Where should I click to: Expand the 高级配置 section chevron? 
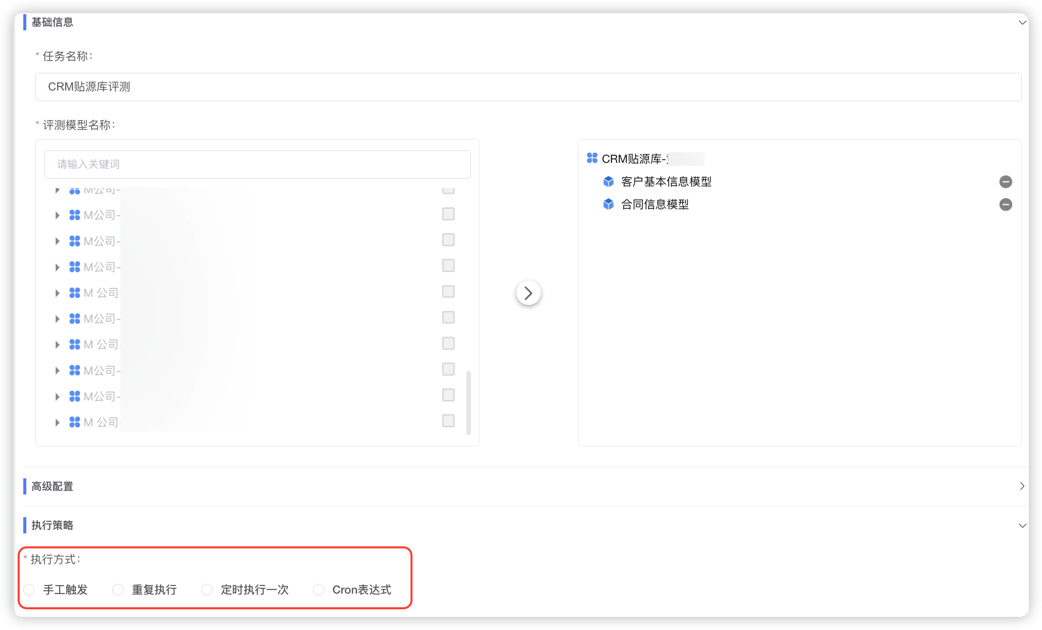1022,486
